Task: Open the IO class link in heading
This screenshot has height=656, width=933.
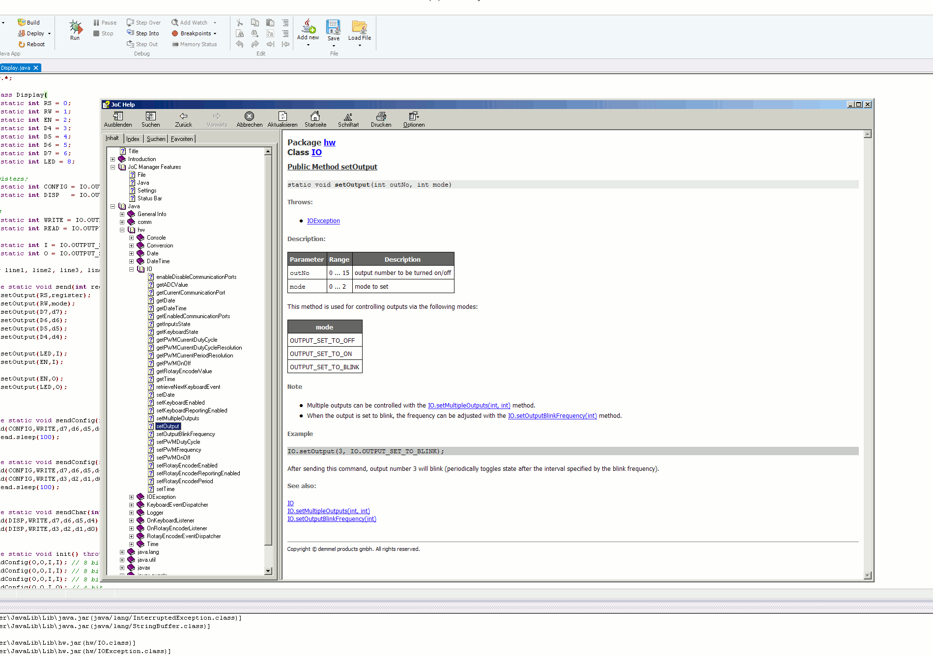Action: [x=316, y=152]
